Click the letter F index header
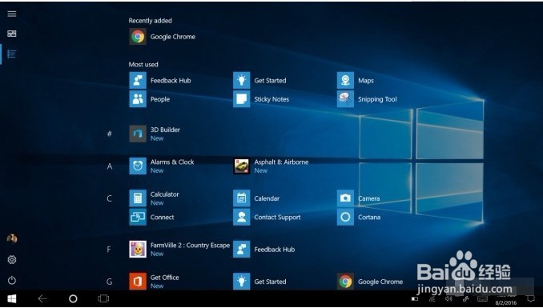Screen dimensions: 543x308 (109, 249)
